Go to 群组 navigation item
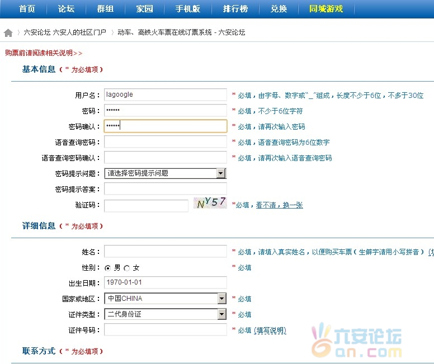 (x=105, y=9)
